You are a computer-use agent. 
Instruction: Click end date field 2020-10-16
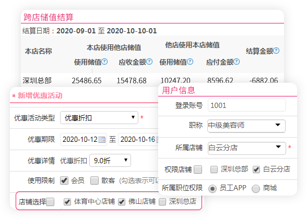click(138, 139)
